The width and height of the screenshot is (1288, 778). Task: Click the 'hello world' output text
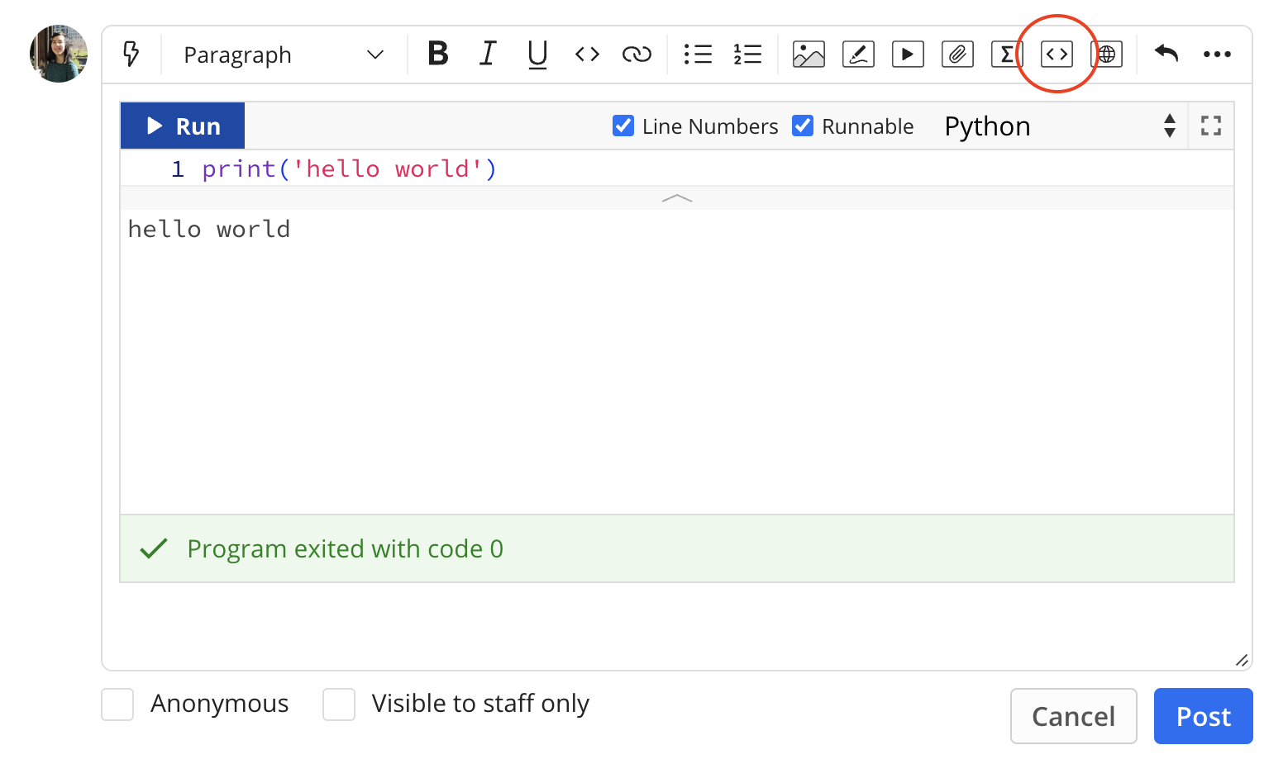(x=209, y=230)
